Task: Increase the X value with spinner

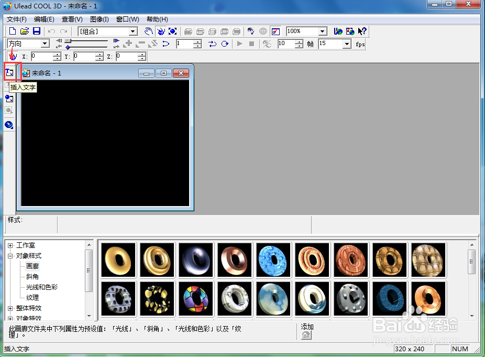Action: point(57,55)
